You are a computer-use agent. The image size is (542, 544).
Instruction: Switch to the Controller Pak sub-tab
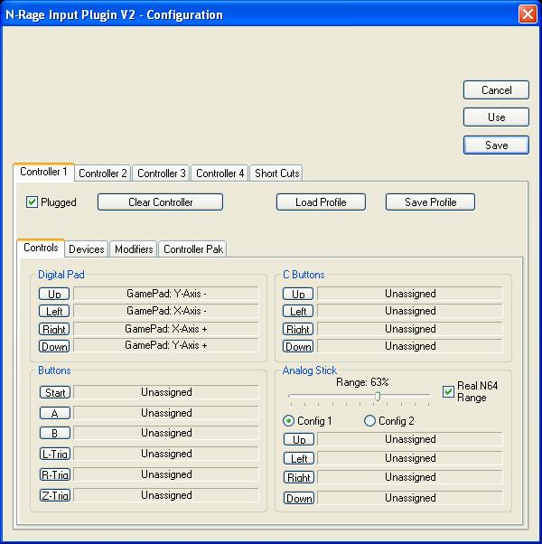tap(193, 249)
